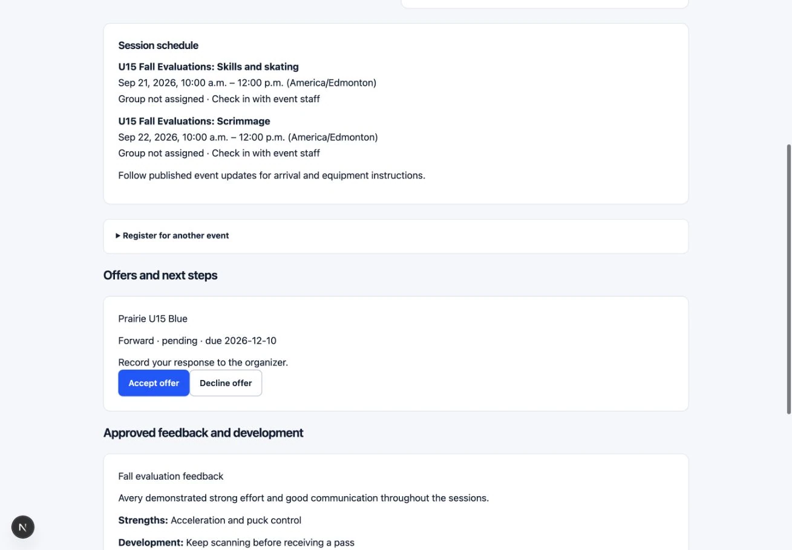
Task: Open the Next.js dev tools badge
Action: click(x=23, y=527)
